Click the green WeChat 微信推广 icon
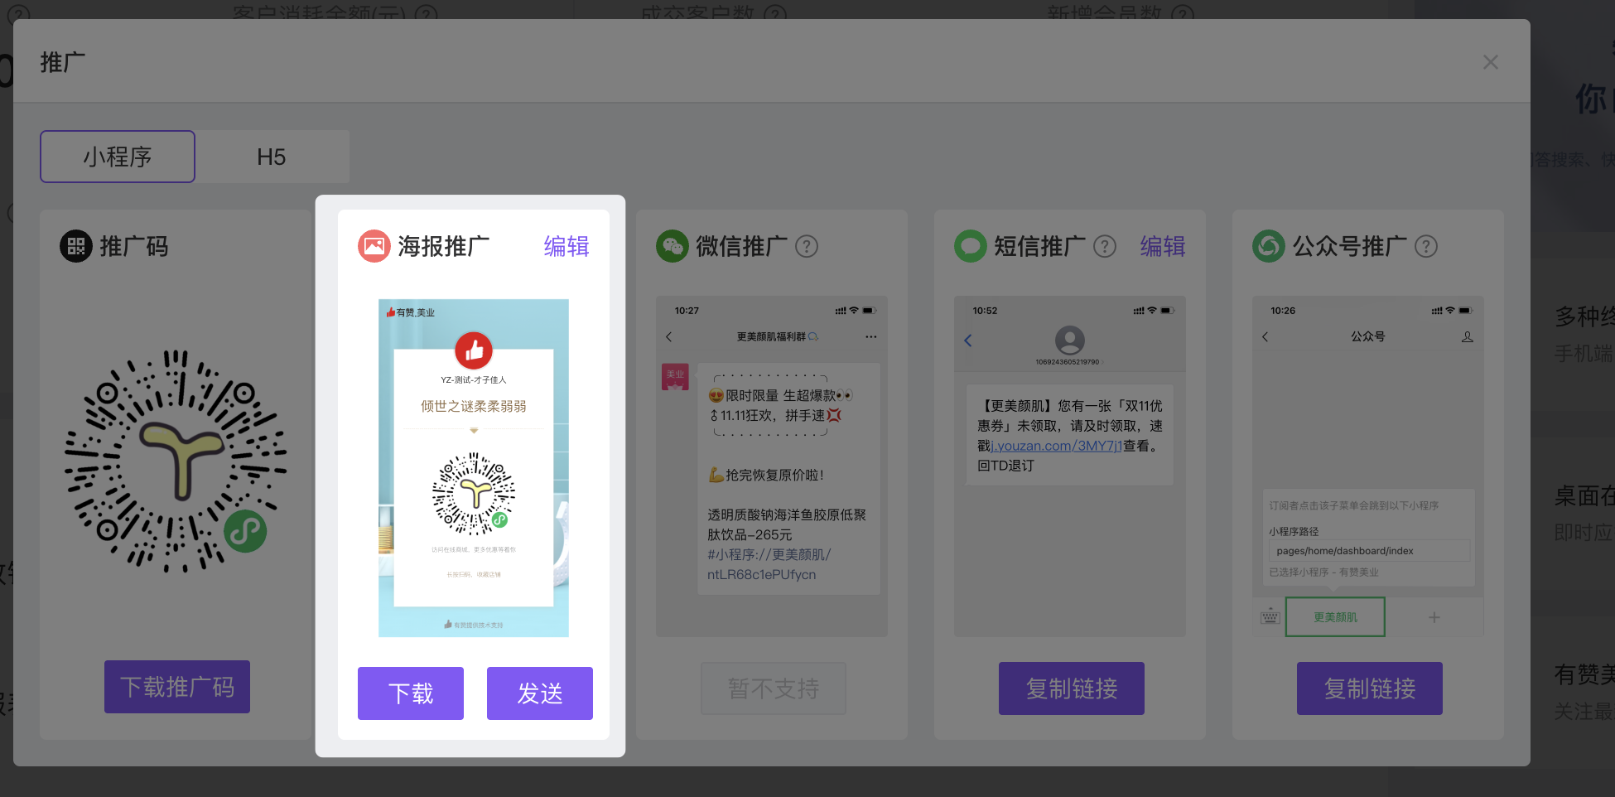1615x797 pixels. pyautogui.click(x=672, y=246)
